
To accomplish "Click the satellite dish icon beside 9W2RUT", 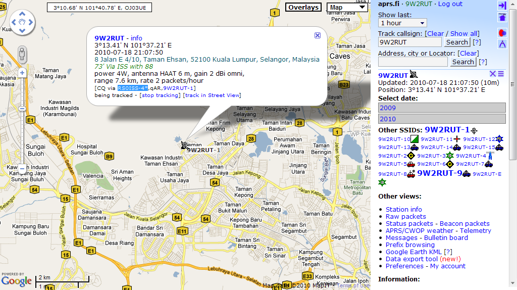I will pyautogui.click(x=413, y=74).
